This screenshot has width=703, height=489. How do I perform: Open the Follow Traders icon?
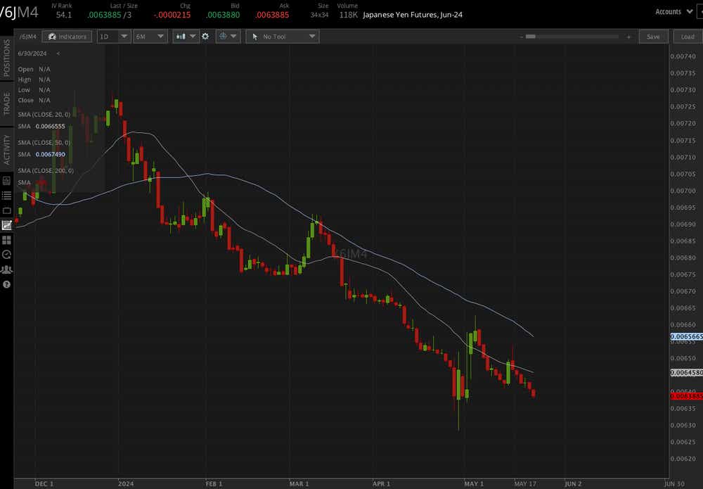point(6,269)
